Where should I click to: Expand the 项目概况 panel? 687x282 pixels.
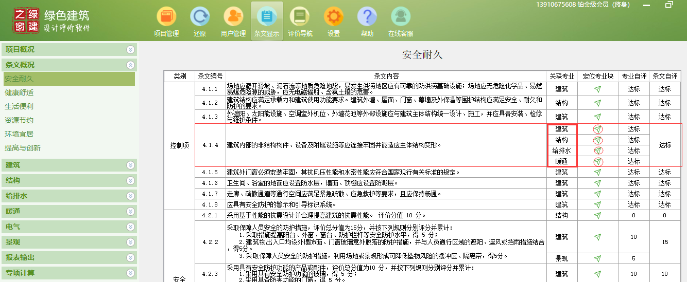[130, 50]
